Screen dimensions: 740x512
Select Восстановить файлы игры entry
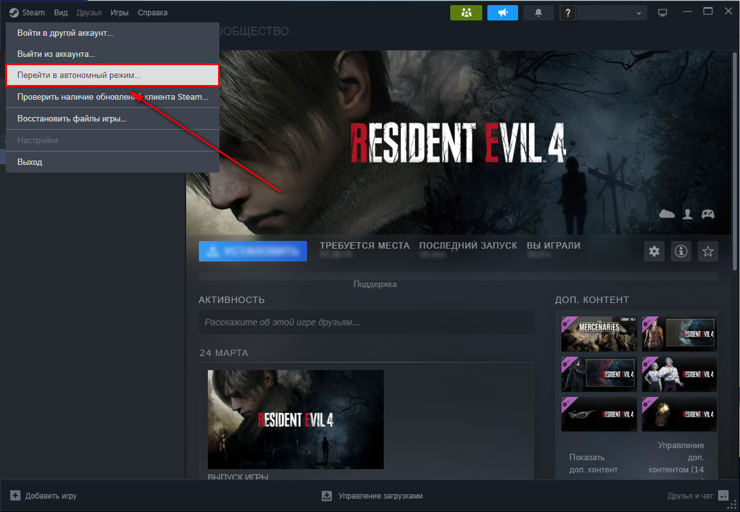click(x=113, y=119)
